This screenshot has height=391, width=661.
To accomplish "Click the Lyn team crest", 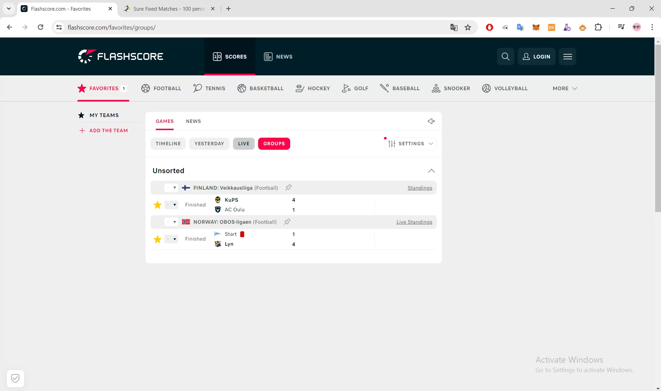I will click(x=218, y=244).
